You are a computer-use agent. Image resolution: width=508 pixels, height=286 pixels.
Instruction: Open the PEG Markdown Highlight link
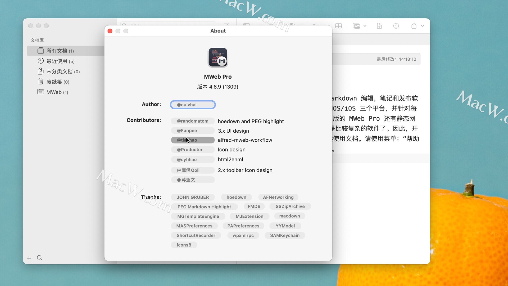(204, 207)
